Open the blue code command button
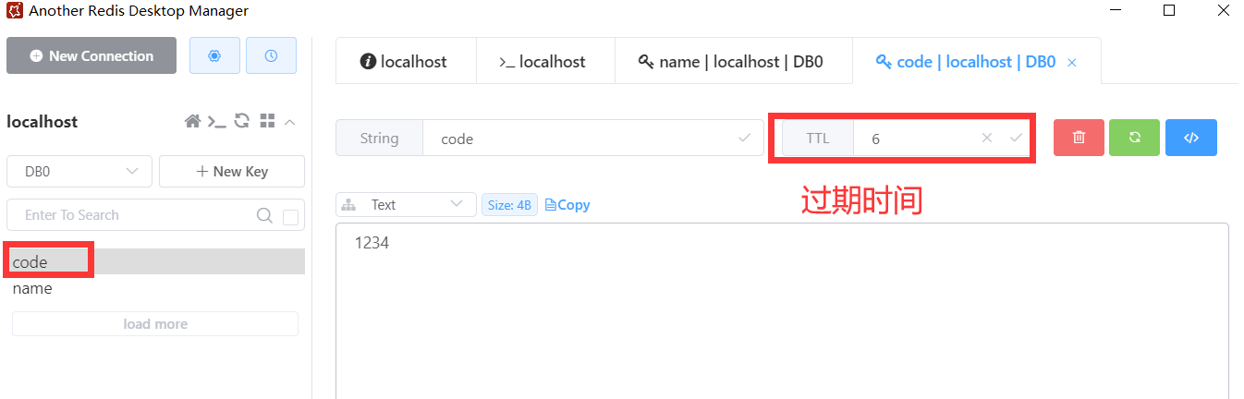1244x399 pixels. 1191,138
